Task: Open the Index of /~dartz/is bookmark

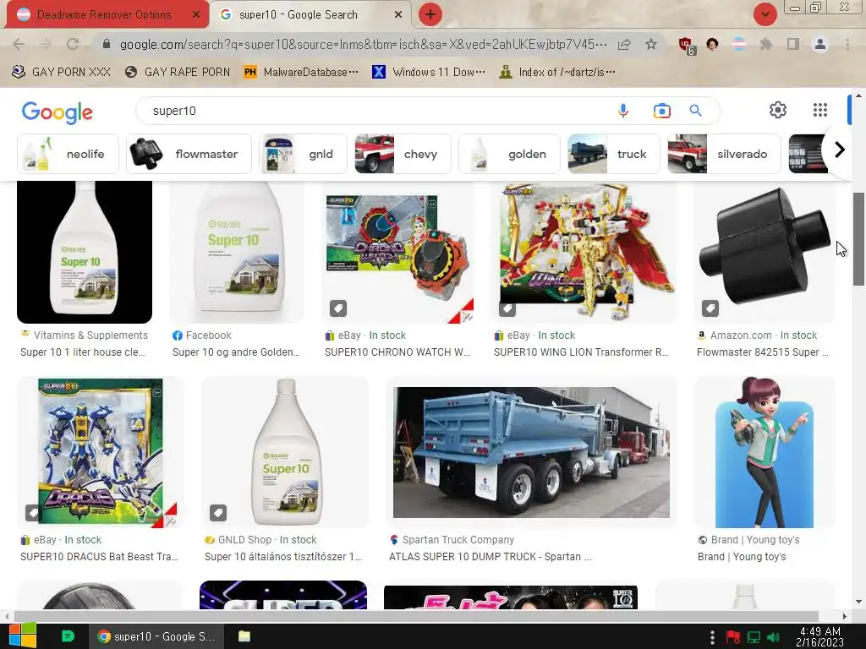Action: point(556,72)
